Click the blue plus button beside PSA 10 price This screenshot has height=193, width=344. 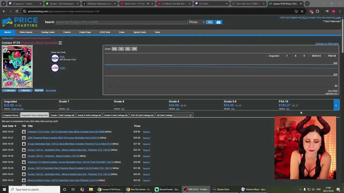336,105
